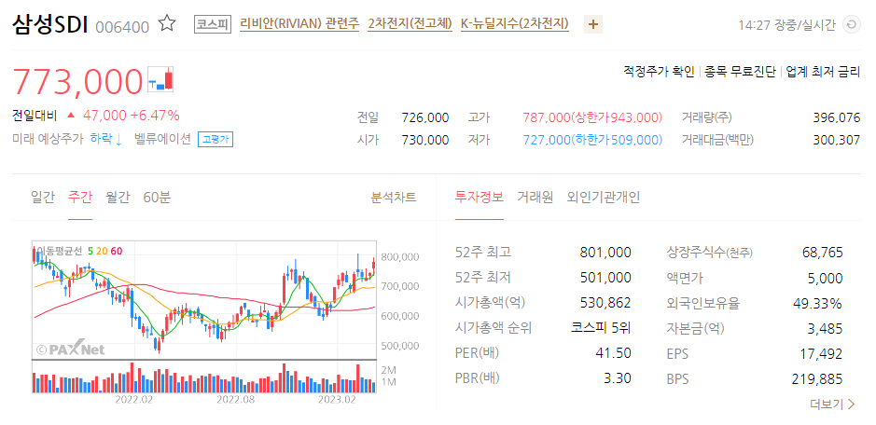Screen dimensions: 876x425
Task: Click 저가 value 727,000(하한가509,000)
Action: pyautogui.click(x=592, y=140)
